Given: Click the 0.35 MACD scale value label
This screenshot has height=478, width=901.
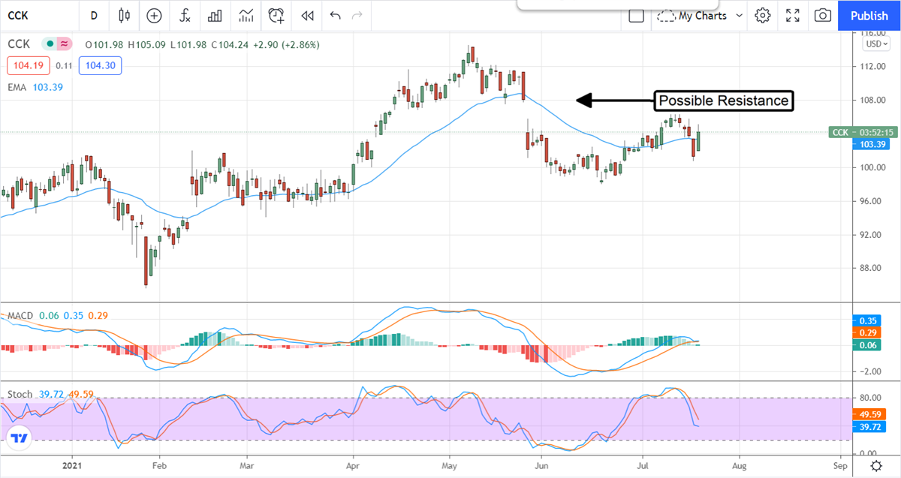Looking at the screenshot, I should point(866,320).
